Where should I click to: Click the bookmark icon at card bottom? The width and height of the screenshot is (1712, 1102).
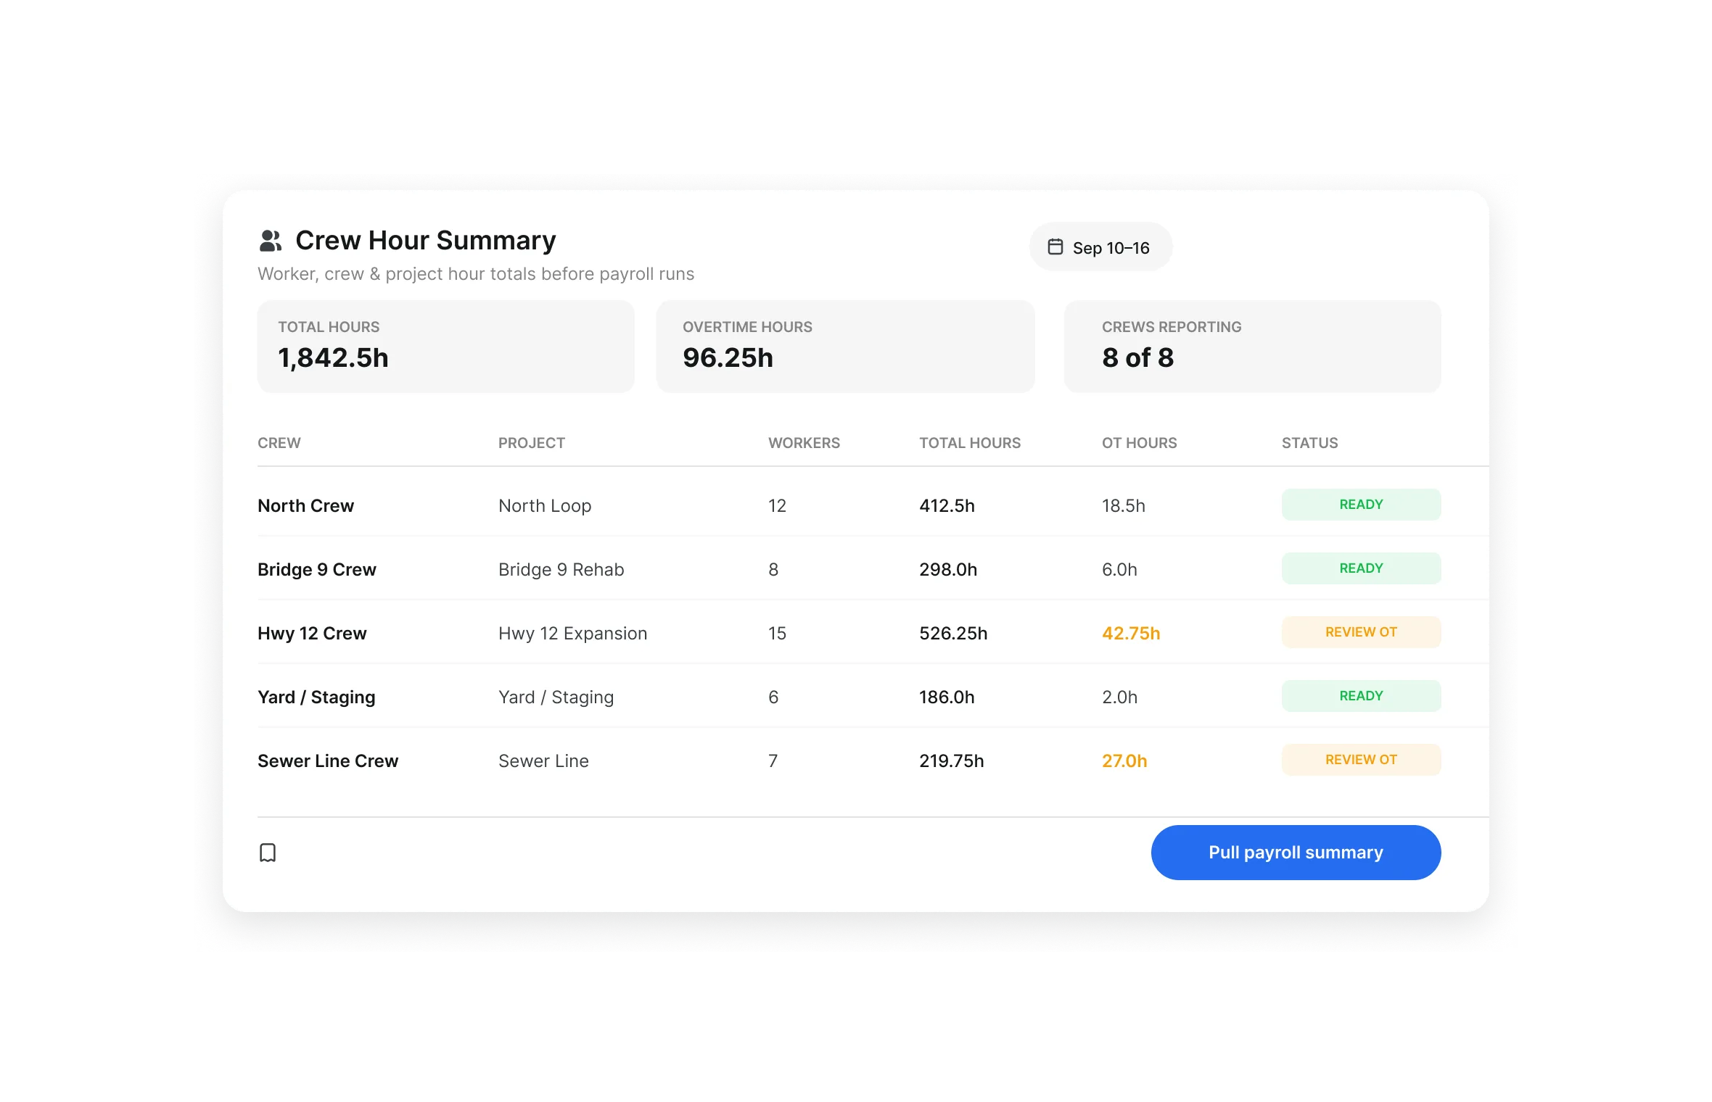(268, 853)
